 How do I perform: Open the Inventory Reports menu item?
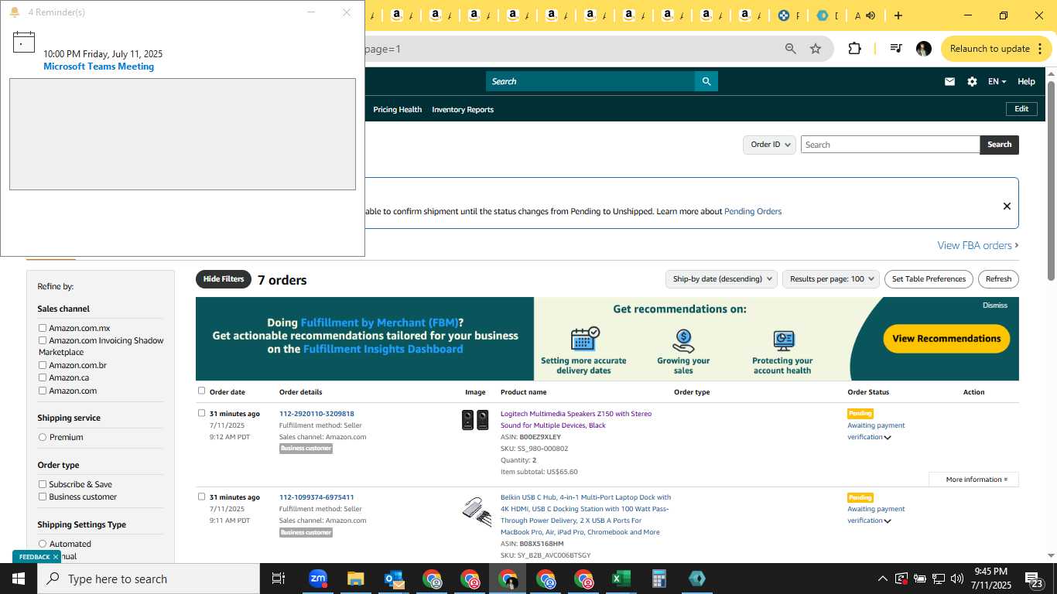coord(463,110)
